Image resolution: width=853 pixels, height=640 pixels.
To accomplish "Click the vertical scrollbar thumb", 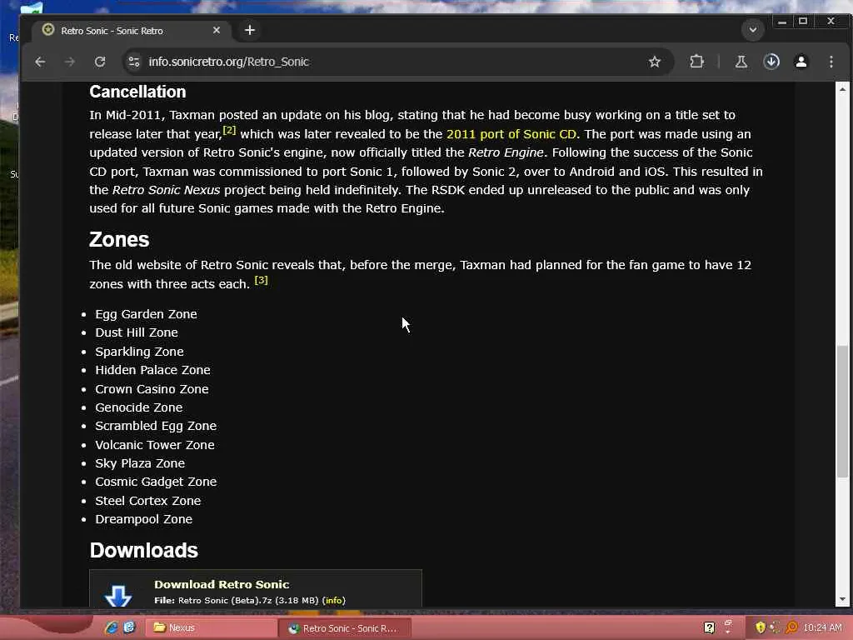I will click(x=842, y=412).
